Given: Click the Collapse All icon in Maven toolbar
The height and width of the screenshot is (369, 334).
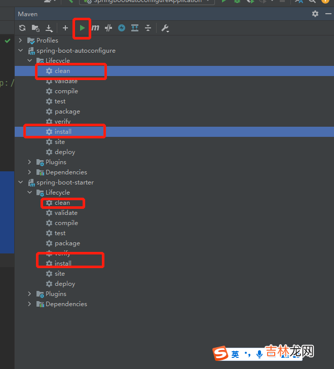Looking at the screenshot, I should tap(148, 28).
